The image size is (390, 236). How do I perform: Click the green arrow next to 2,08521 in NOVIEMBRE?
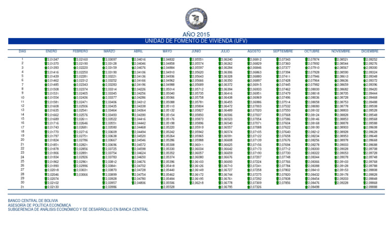(x=335, y=60)
